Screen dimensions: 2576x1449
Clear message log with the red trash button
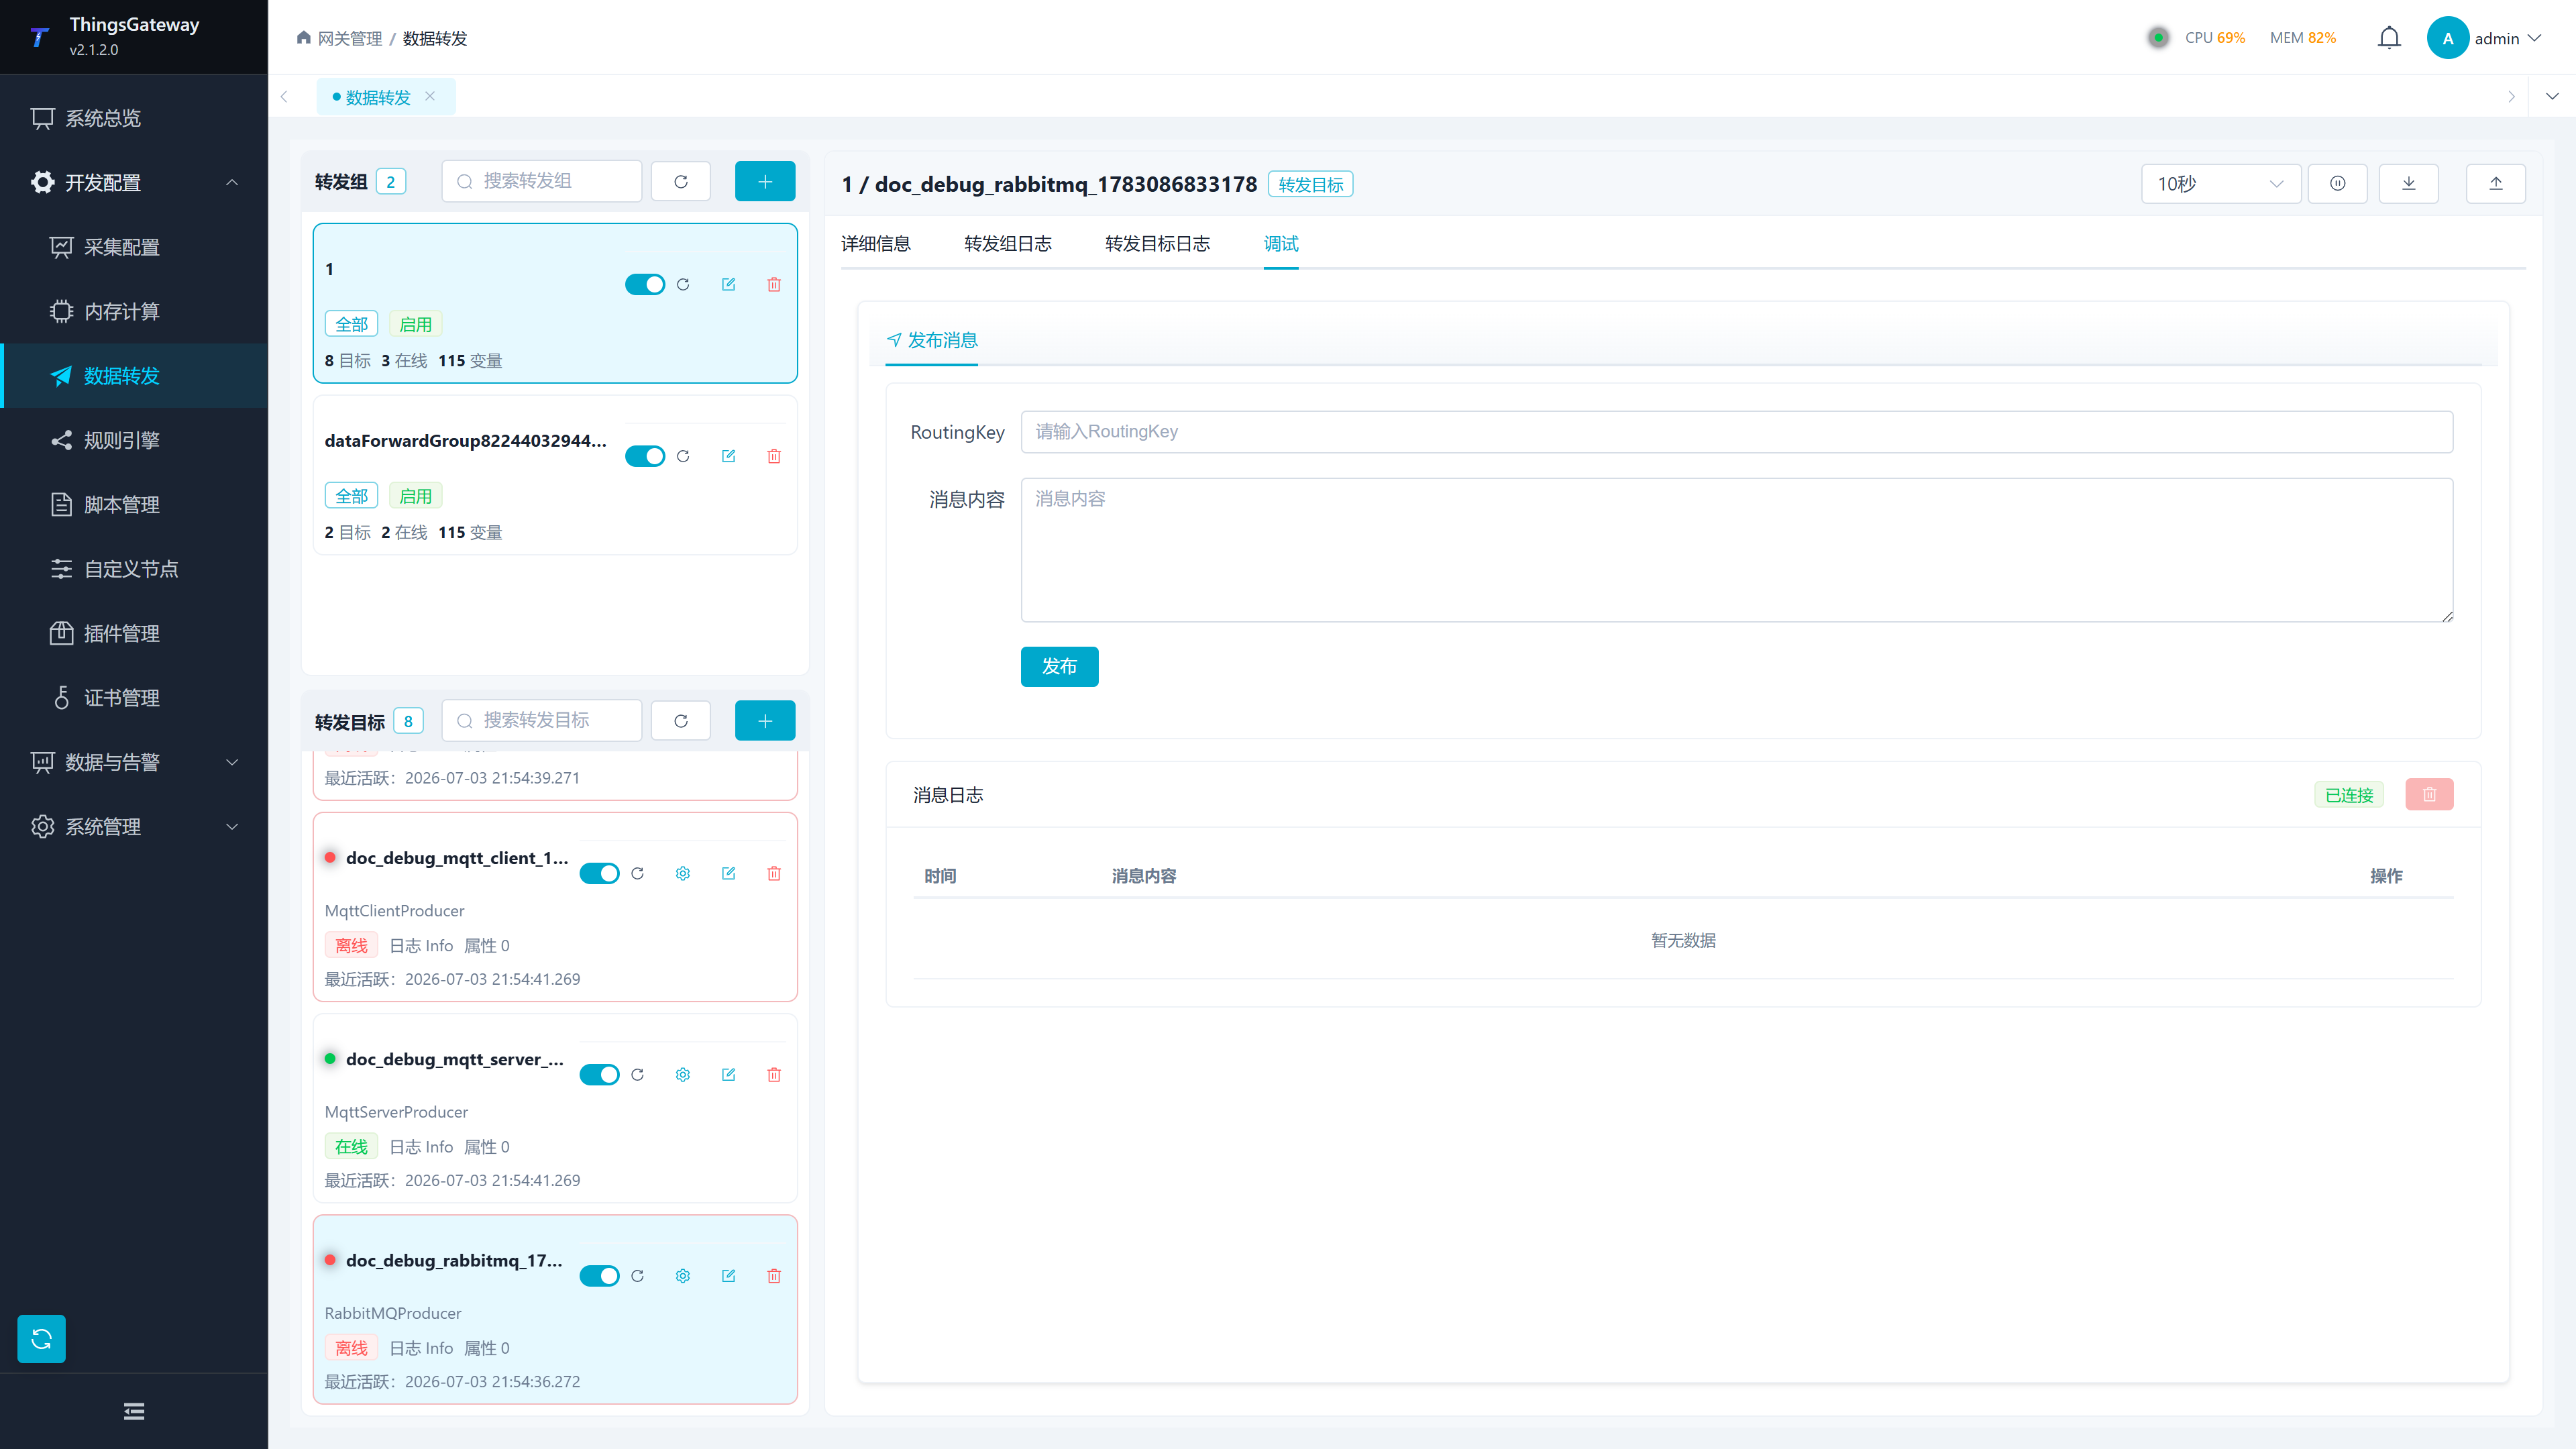tap(2430, 795)
